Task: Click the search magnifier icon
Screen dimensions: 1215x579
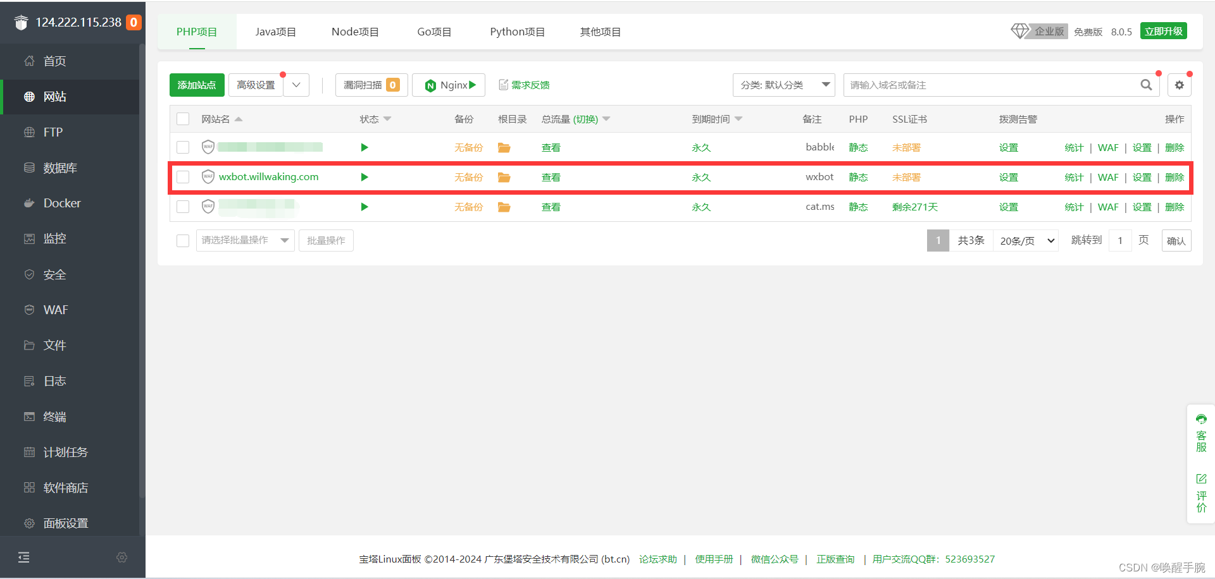Action: pyautogui.click(x=1146, y=85)
